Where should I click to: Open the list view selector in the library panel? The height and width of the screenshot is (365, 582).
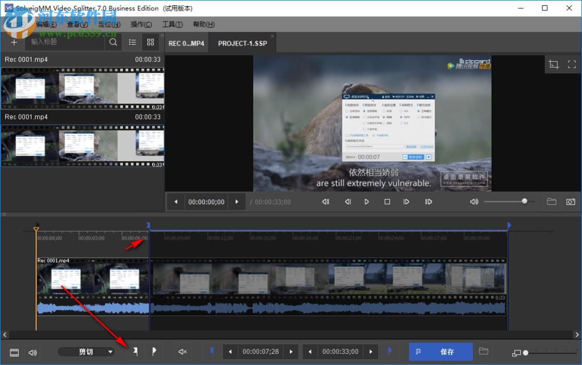click(132, 42)
